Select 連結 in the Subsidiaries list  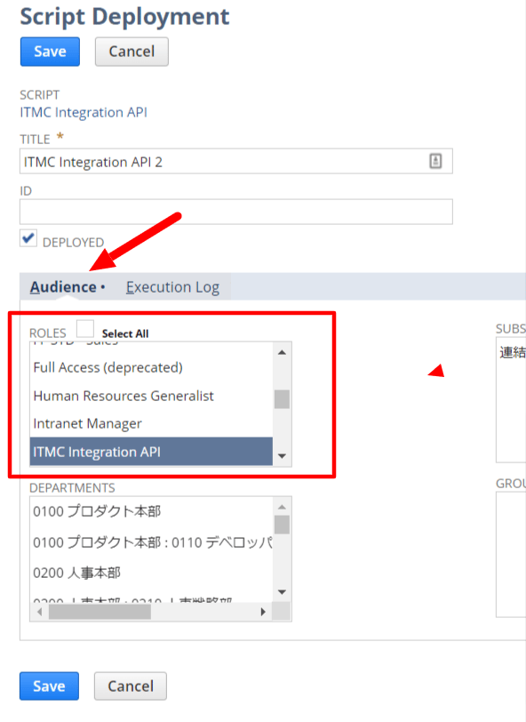(512, 353)
